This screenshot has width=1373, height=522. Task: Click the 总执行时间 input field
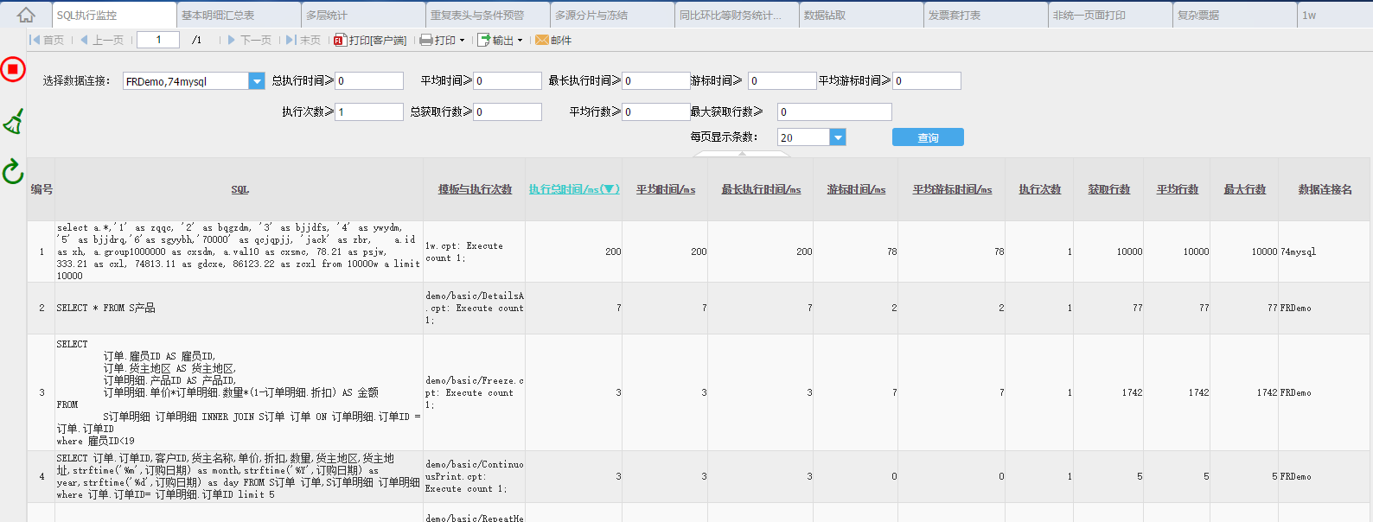pyautogui.click(x=369, y=80)
